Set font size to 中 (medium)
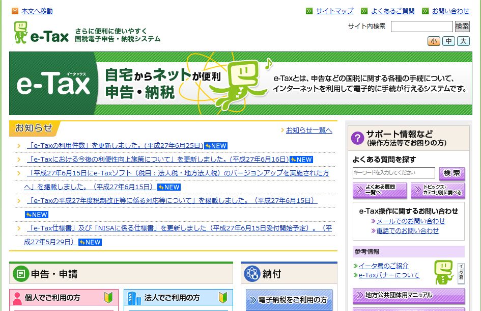 448,41
